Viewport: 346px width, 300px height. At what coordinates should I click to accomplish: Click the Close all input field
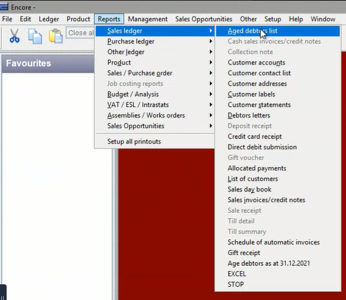80,33
